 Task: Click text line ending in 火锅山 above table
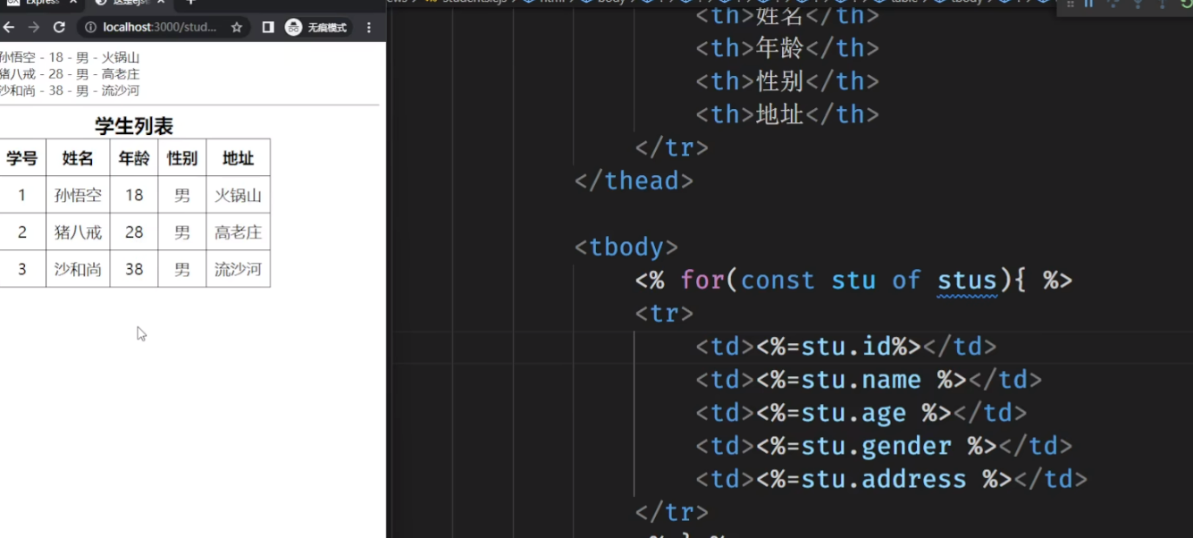tap(70, 57)
